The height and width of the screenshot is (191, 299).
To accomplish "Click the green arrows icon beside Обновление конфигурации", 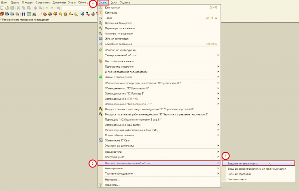I will pos(100,50).
